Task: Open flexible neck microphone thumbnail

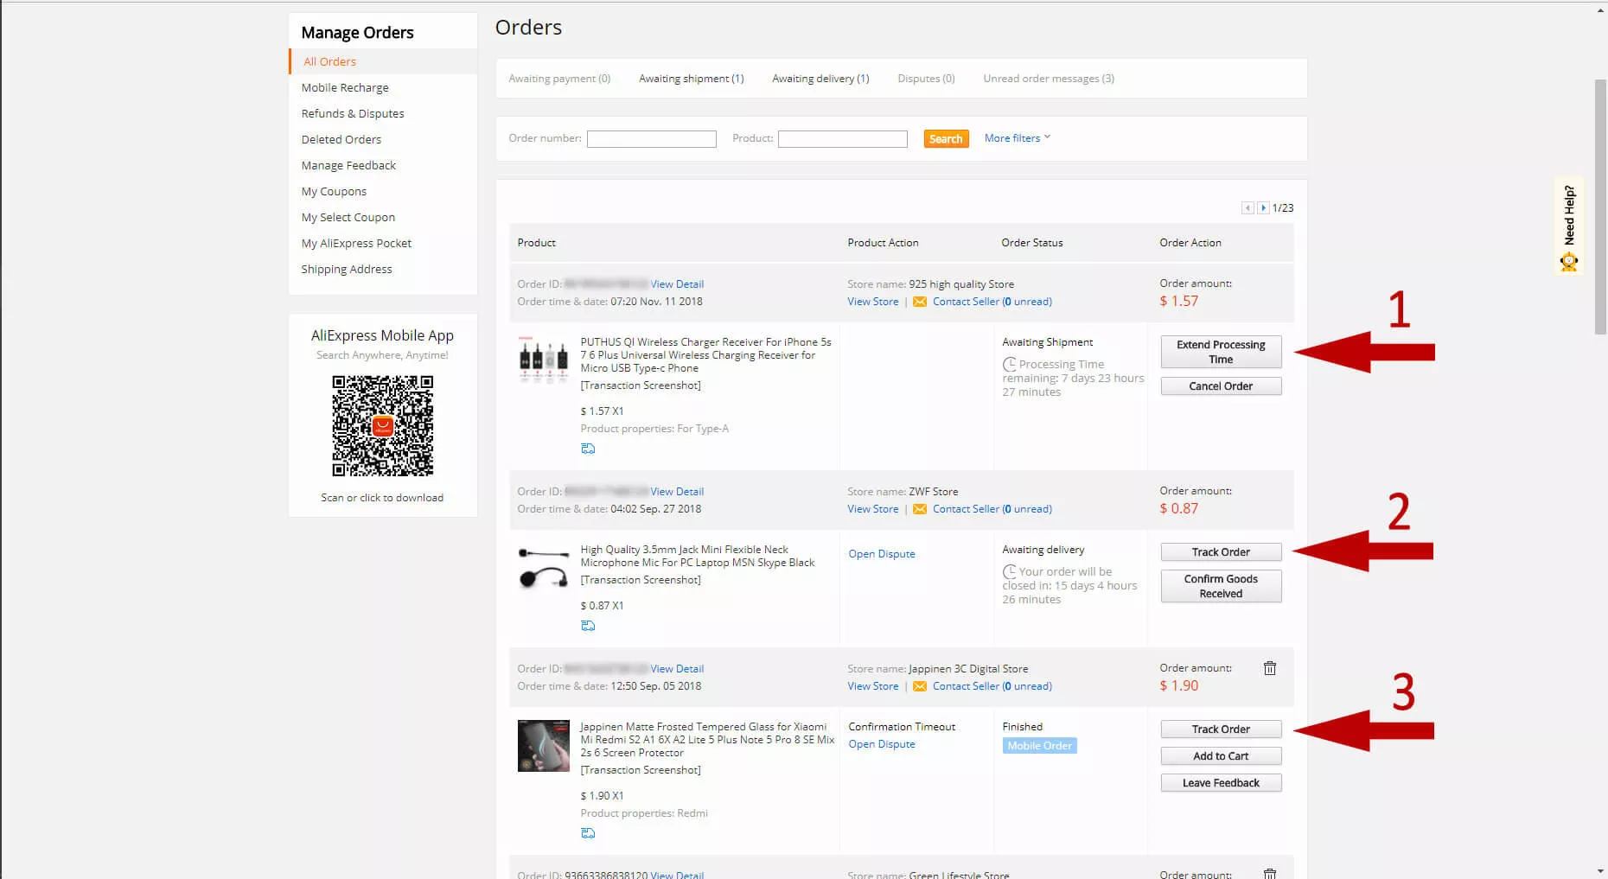Action: [x=543, y=567]
